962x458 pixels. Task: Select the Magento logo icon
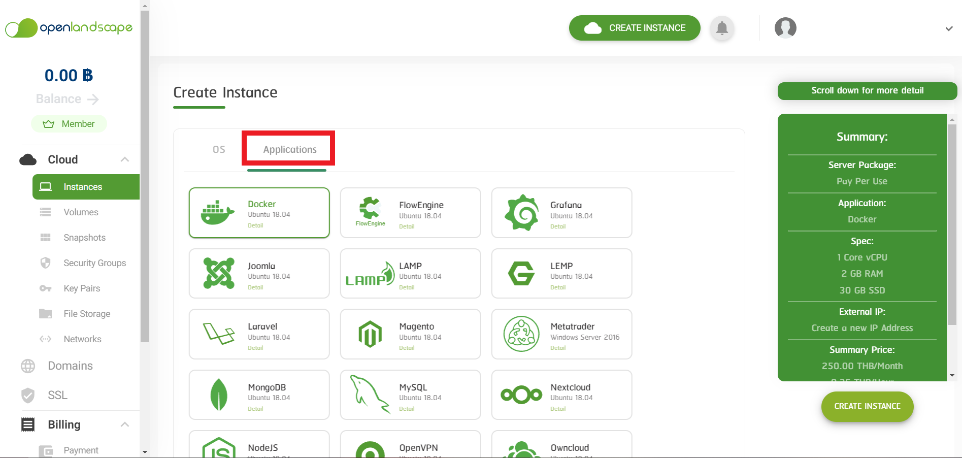pos(370,334)
